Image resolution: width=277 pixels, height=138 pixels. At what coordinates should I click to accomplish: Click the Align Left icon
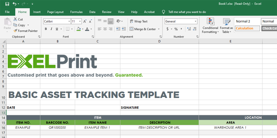(x=100, y=29)
